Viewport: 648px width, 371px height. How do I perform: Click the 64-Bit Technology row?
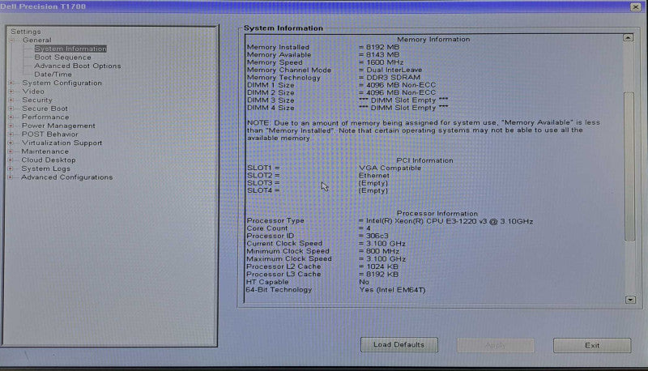[x=335, y=290]
